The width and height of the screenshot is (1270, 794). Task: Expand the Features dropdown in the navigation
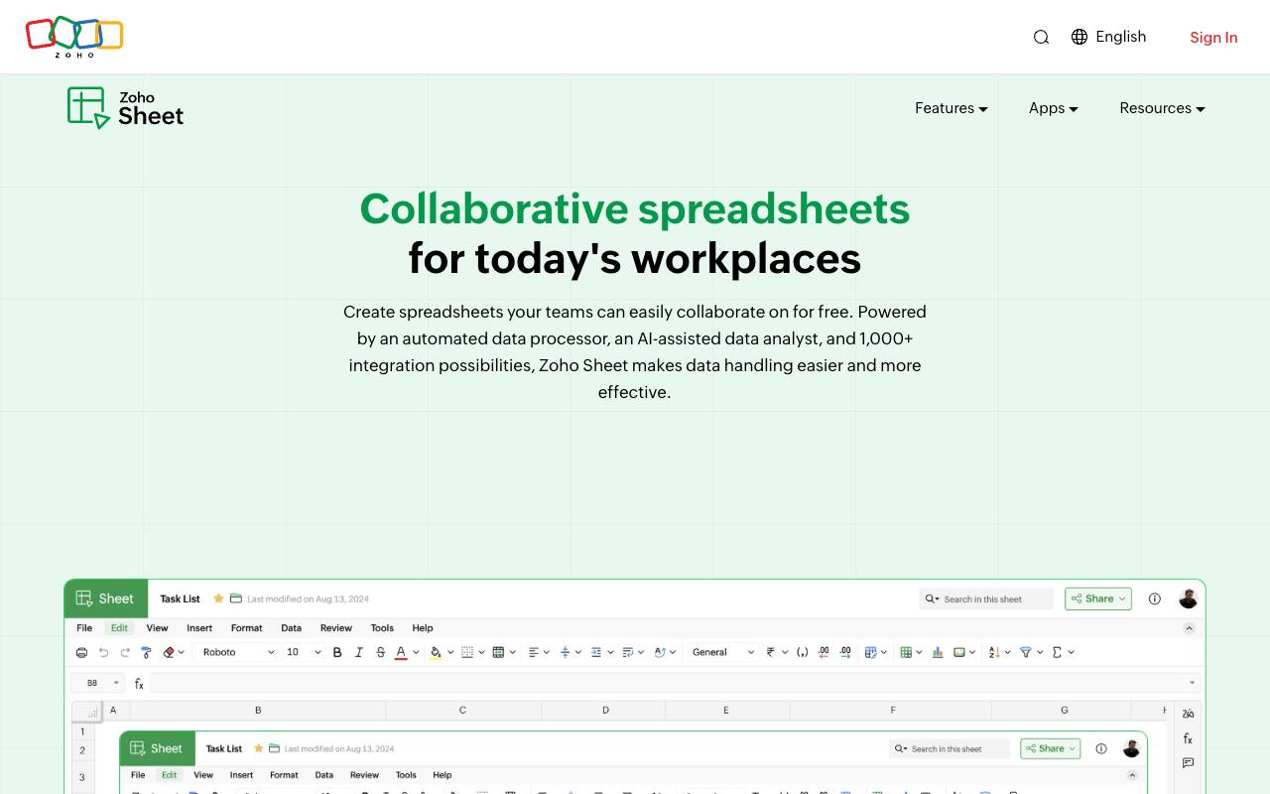[x=952, y=108]
